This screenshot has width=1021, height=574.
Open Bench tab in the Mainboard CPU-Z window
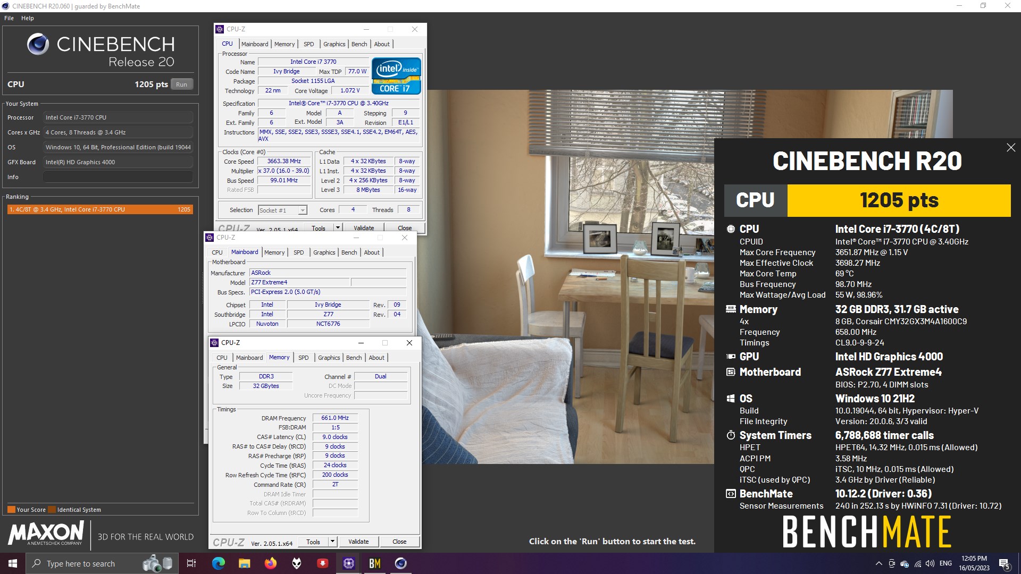pyautogui.click(x=349, y=252)
